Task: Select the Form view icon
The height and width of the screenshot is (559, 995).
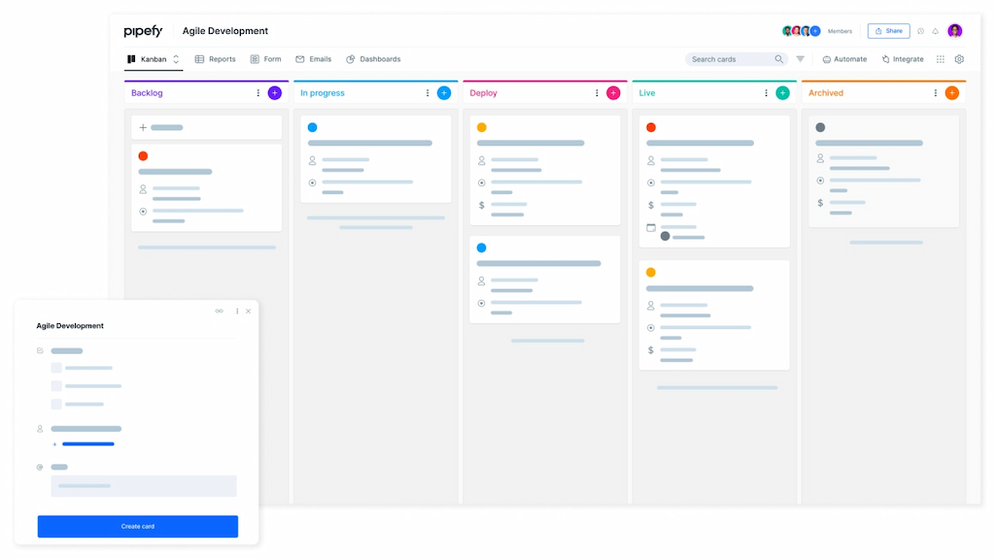Action: point(254,59)
